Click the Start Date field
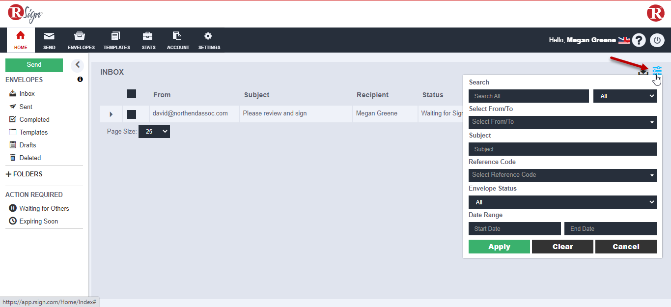Screen dimensions: 671x307 click(x=514, y=229)
